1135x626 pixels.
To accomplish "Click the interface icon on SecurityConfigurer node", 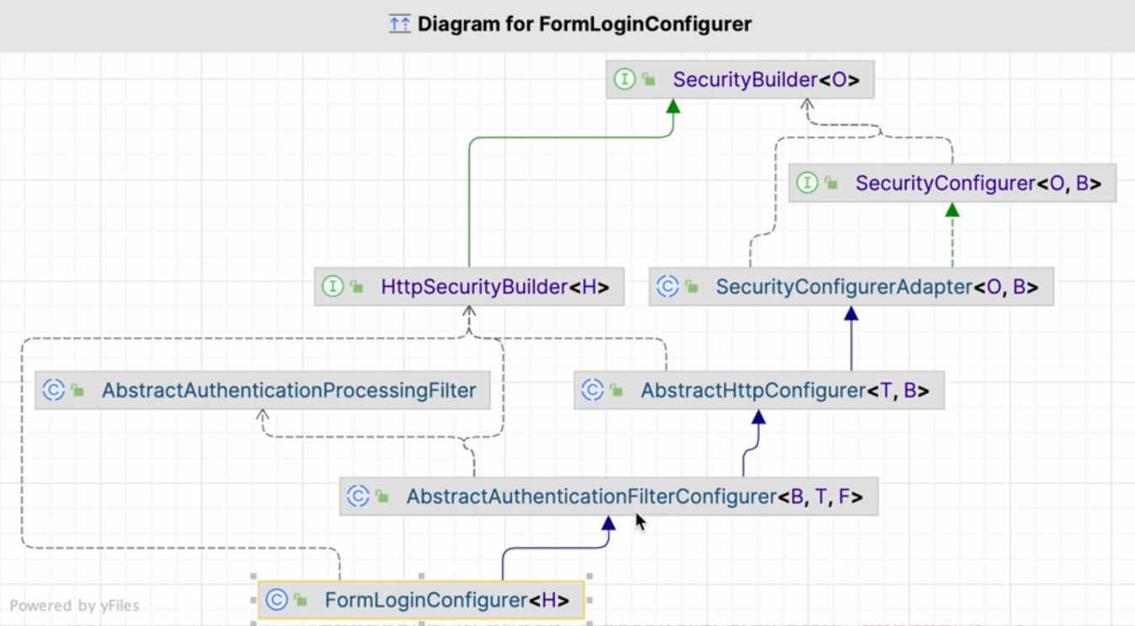I will click(x=807, y=183).
